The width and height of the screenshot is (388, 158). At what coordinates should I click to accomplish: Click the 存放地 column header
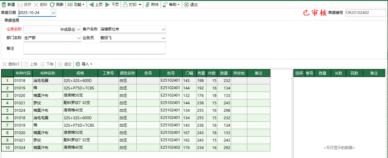coord(239,73)
